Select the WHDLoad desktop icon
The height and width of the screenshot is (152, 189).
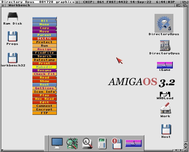tap(165, 94)
